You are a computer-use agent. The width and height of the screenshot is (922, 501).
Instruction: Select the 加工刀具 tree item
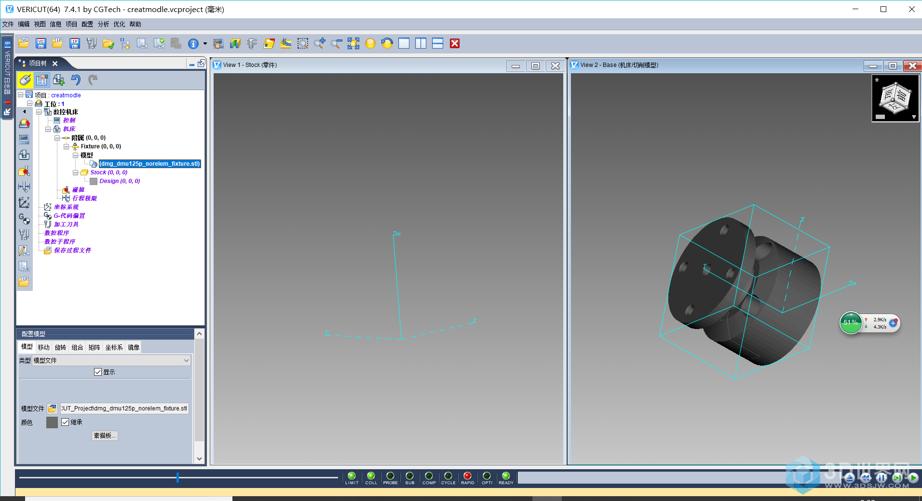pyautogui.click(x=66, y=224)
